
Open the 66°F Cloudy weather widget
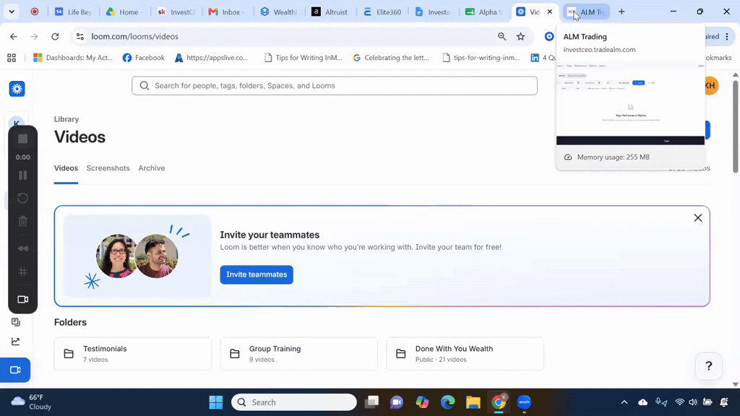32,402
